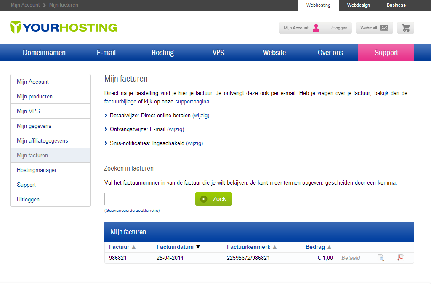This screenshot has height=288, width=431.
Task: Click the Yourhosting logo
Action: 64,27
